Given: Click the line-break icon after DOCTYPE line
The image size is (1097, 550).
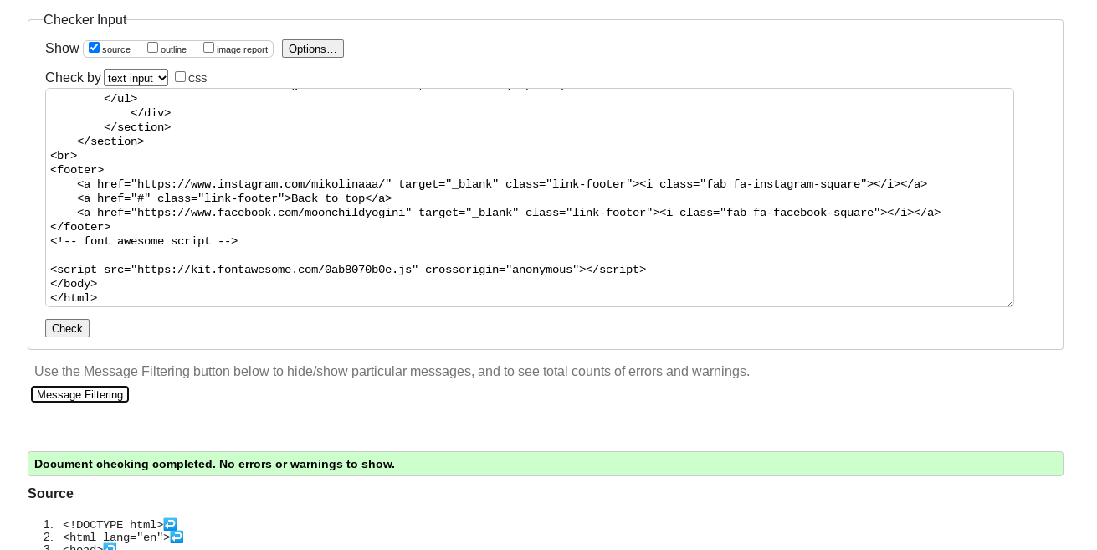Looking at the screenshot, I should [x=170, y=524].
